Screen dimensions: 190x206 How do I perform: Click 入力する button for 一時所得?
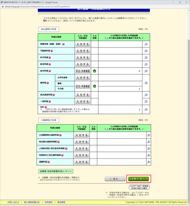[x=83, y=102]
